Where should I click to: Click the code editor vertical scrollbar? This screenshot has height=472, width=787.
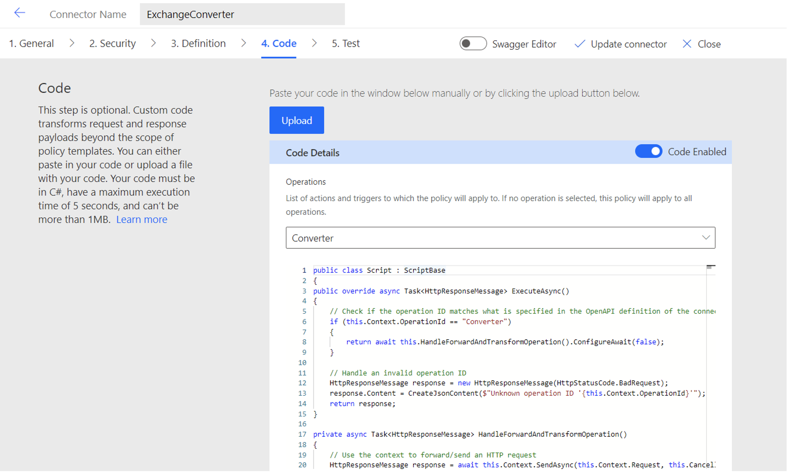pos(711,368)
